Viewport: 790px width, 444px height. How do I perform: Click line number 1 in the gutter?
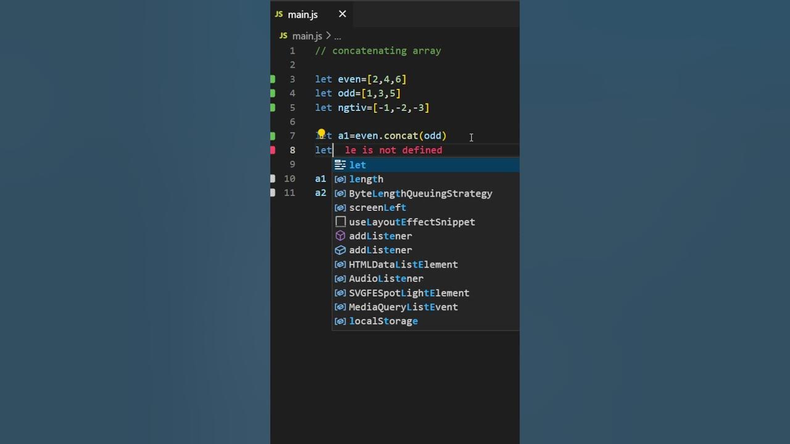pyautogui.click(x=293, y=51)
